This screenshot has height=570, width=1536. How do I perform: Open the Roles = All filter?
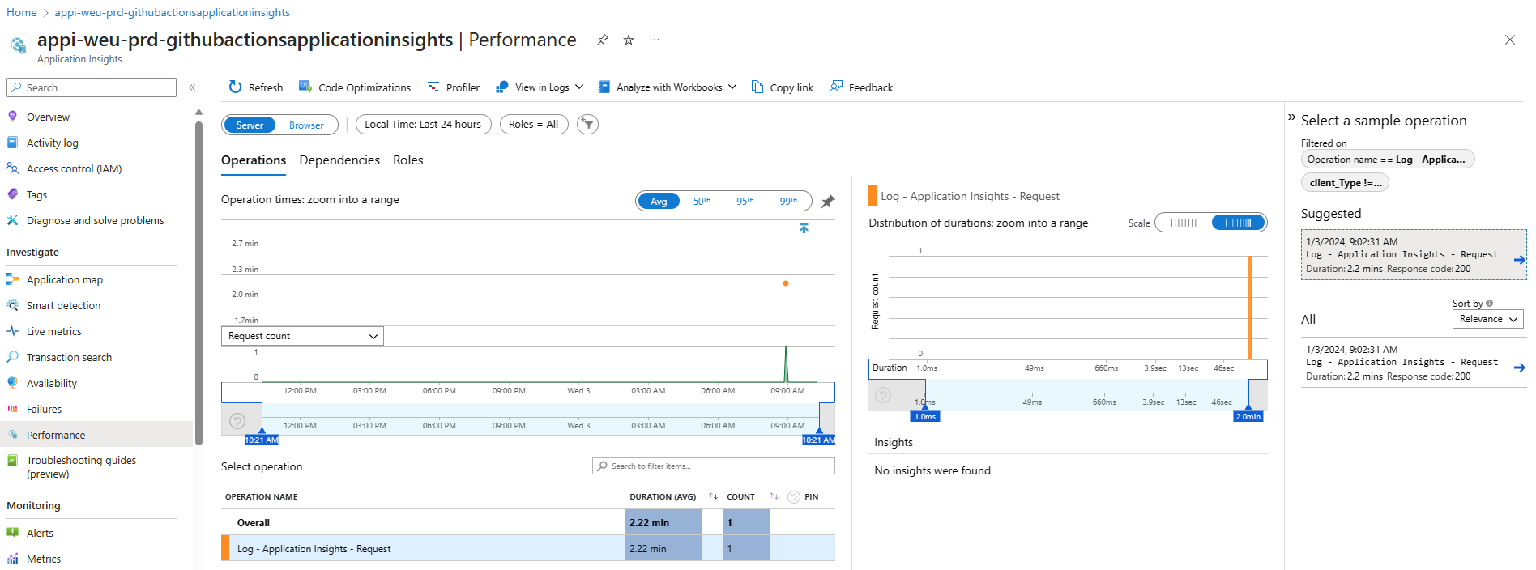[x=533, y=124]
